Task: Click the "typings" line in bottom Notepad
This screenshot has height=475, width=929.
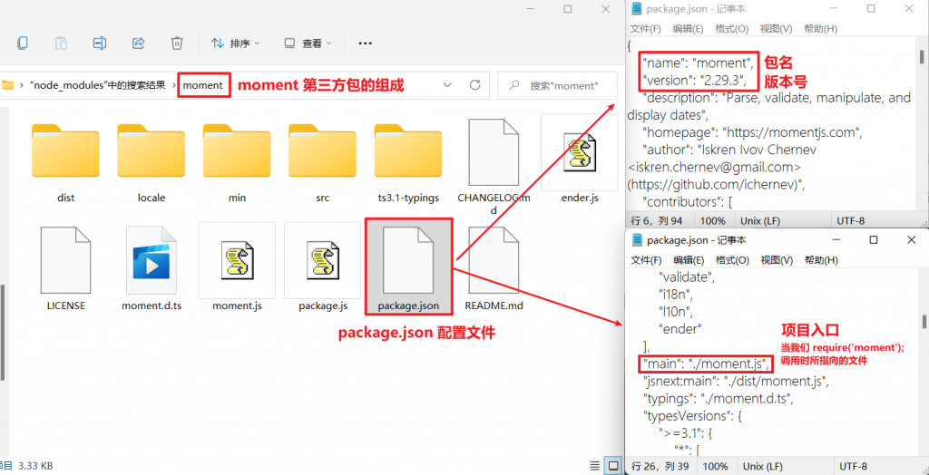Action: pyautogui.click(x=719, y=398)
